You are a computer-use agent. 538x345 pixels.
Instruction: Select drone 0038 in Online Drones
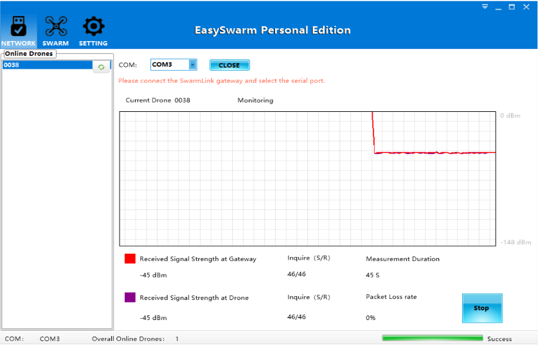[x=48, y=65]
